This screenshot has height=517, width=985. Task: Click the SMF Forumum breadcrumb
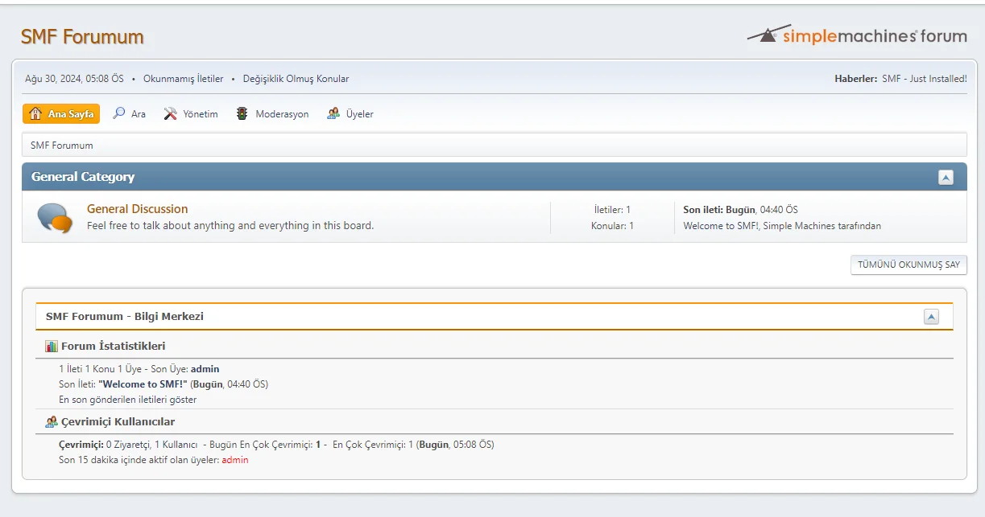tap(60, 145)
